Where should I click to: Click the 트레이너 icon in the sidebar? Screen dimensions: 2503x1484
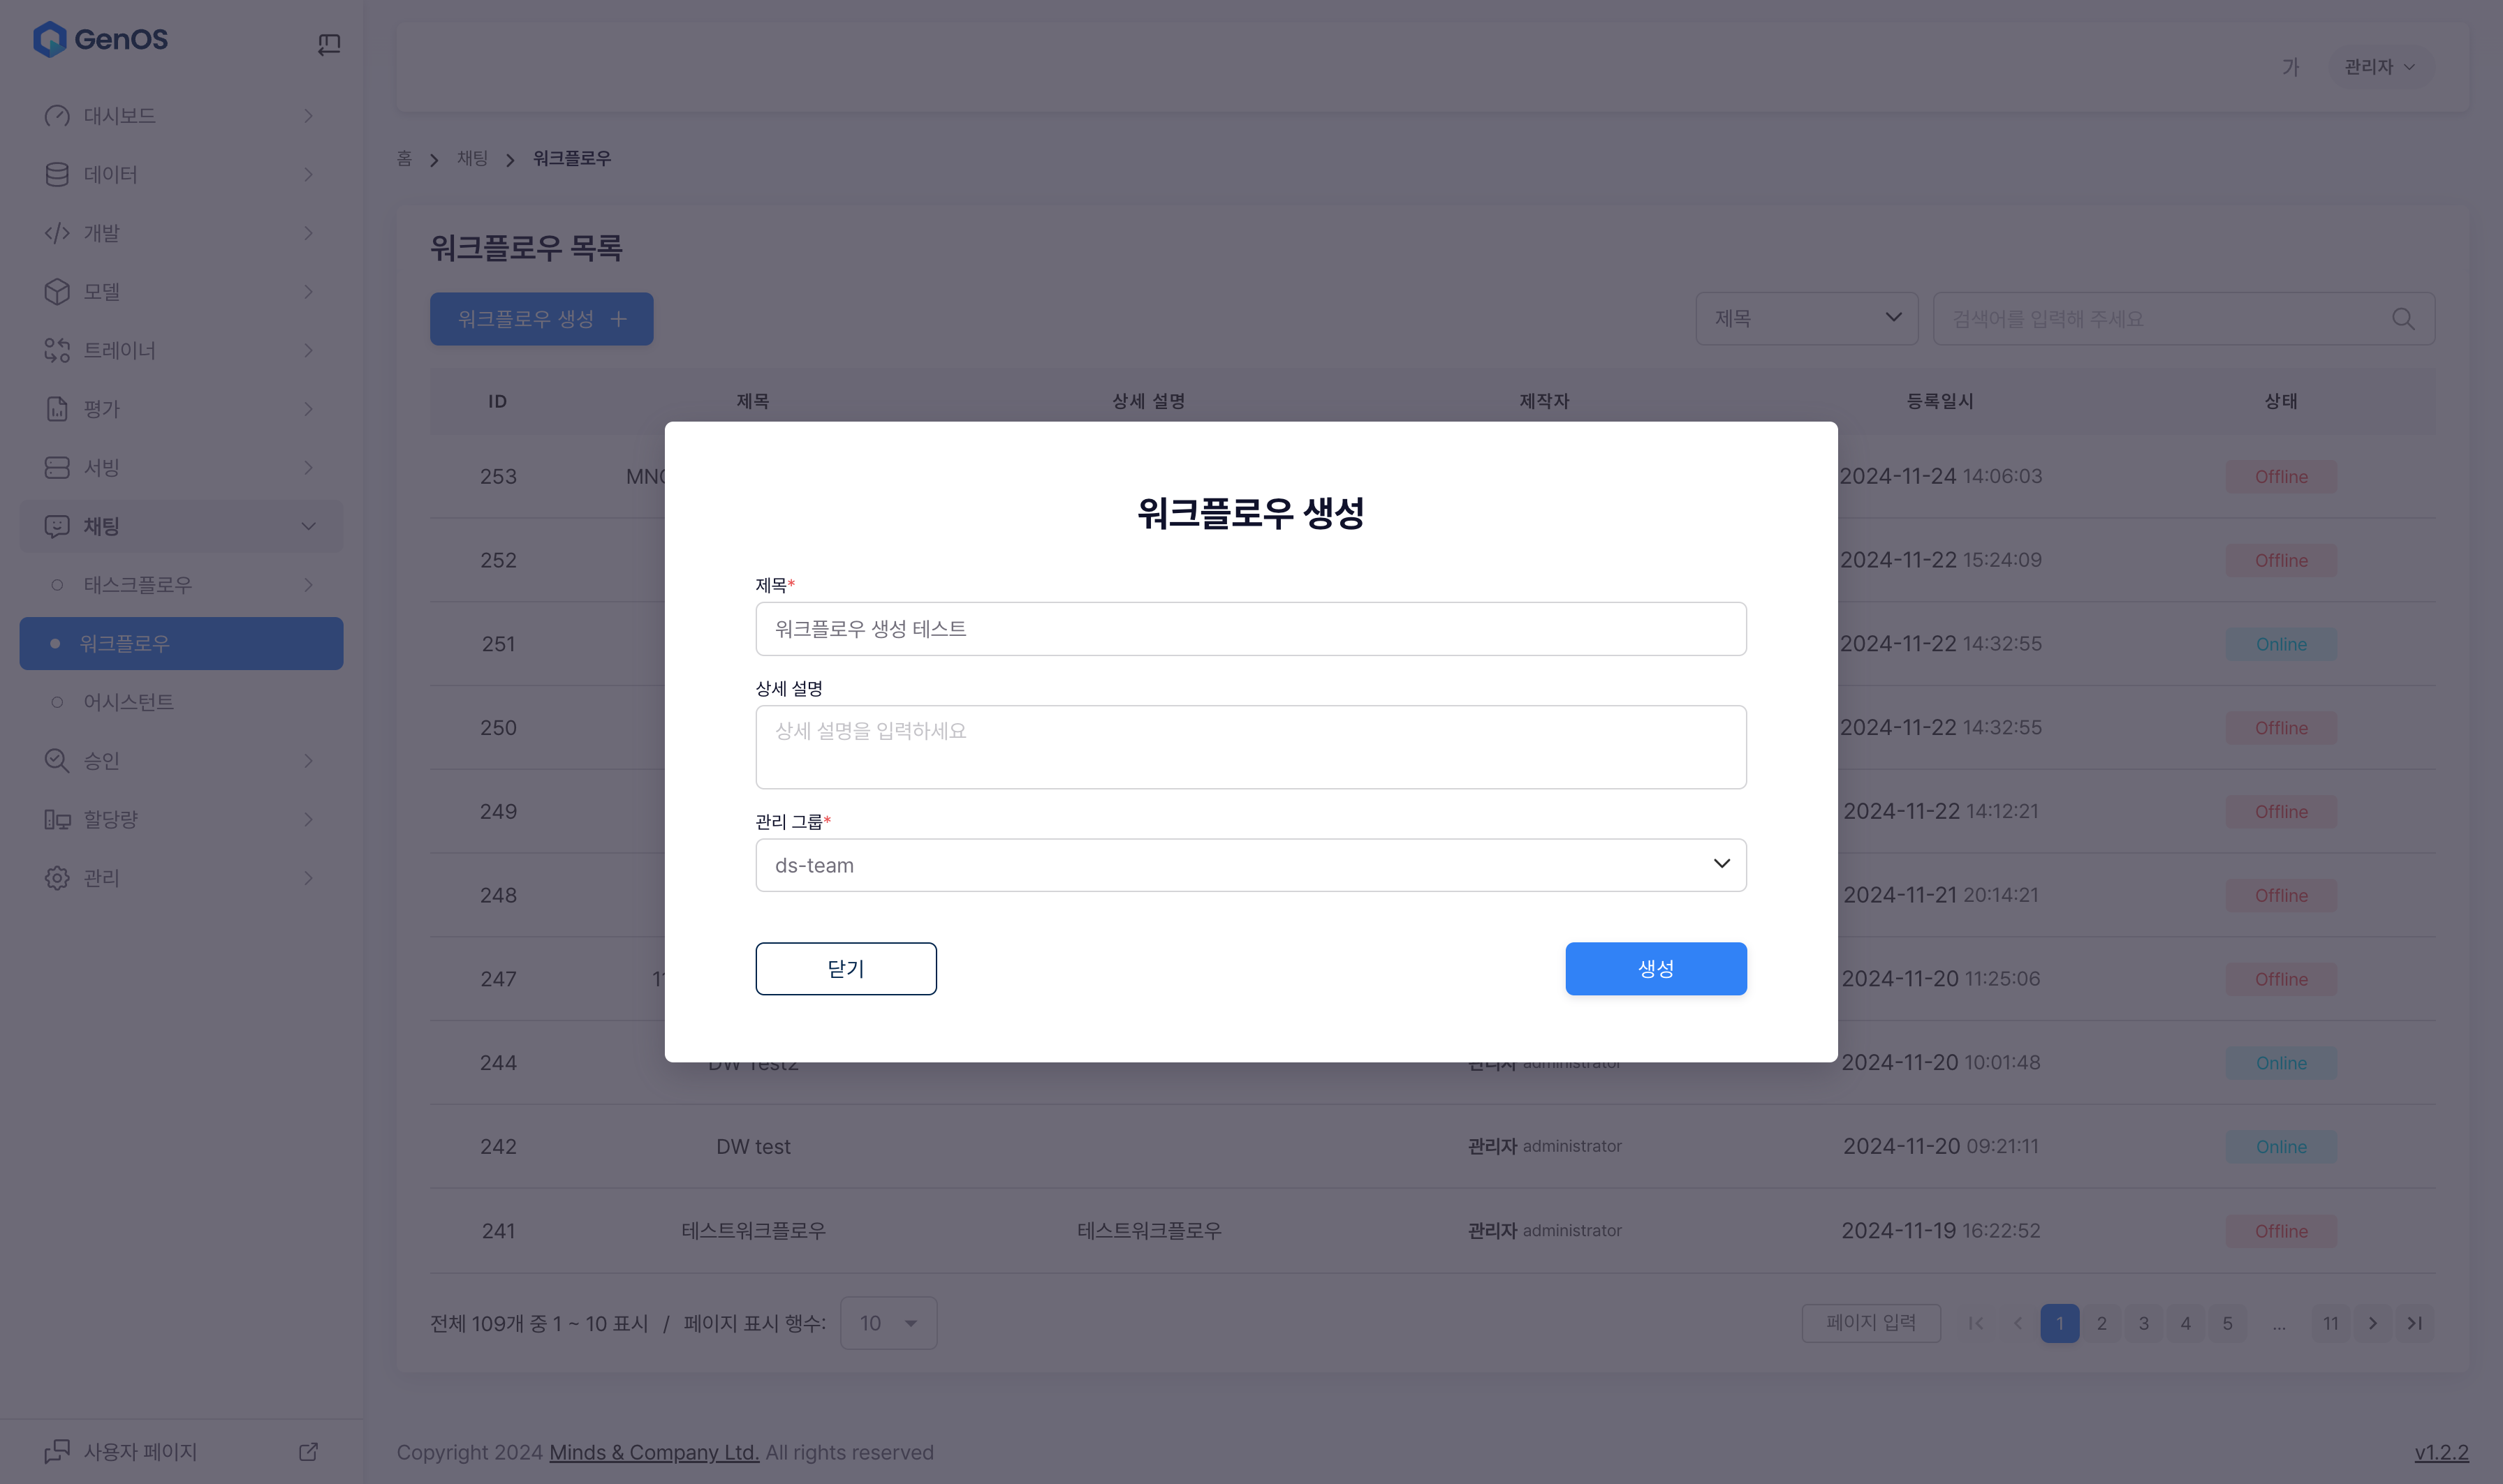57,350
